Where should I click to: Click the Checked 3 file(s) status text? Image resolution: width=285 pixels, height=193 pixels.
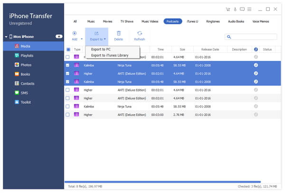click(257, 186)
